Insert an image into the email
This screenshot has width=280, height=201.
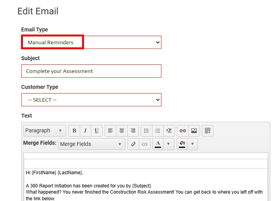[194, 131]
